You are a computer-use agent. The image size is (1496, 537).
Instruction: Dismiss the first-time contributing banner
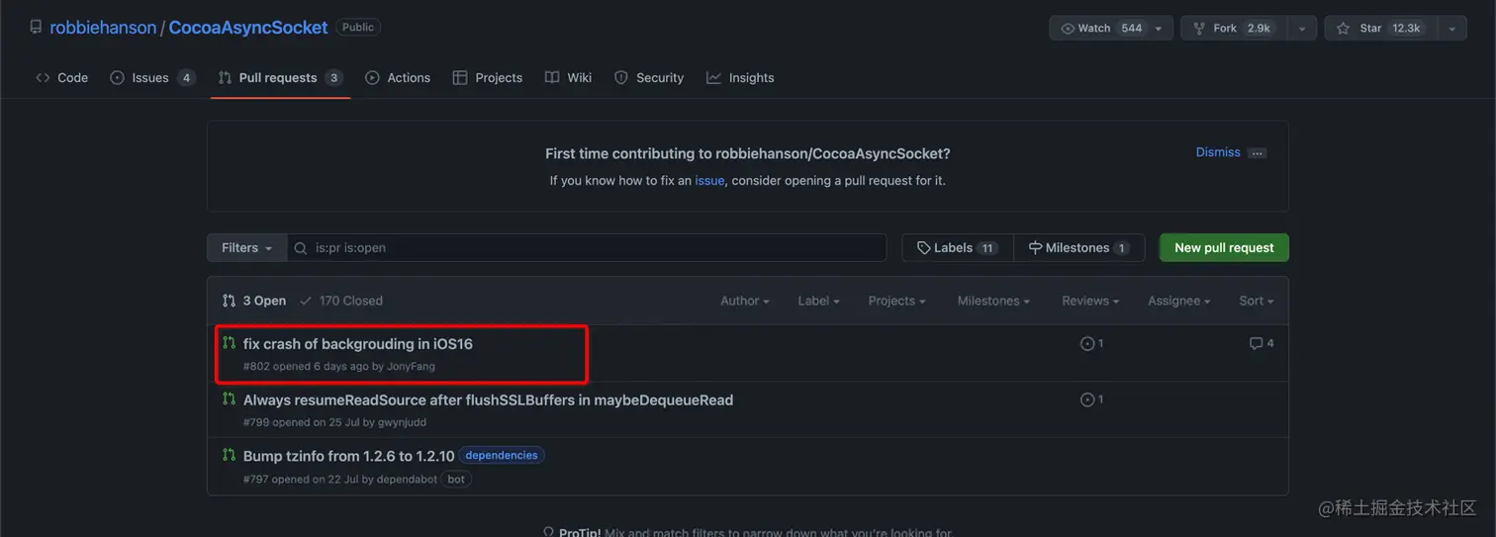point(1218,152)
